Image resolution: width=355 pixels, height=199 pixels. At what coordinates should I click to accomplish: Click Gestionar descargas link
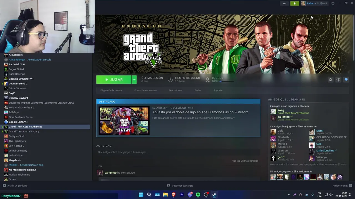pos(182,186)
